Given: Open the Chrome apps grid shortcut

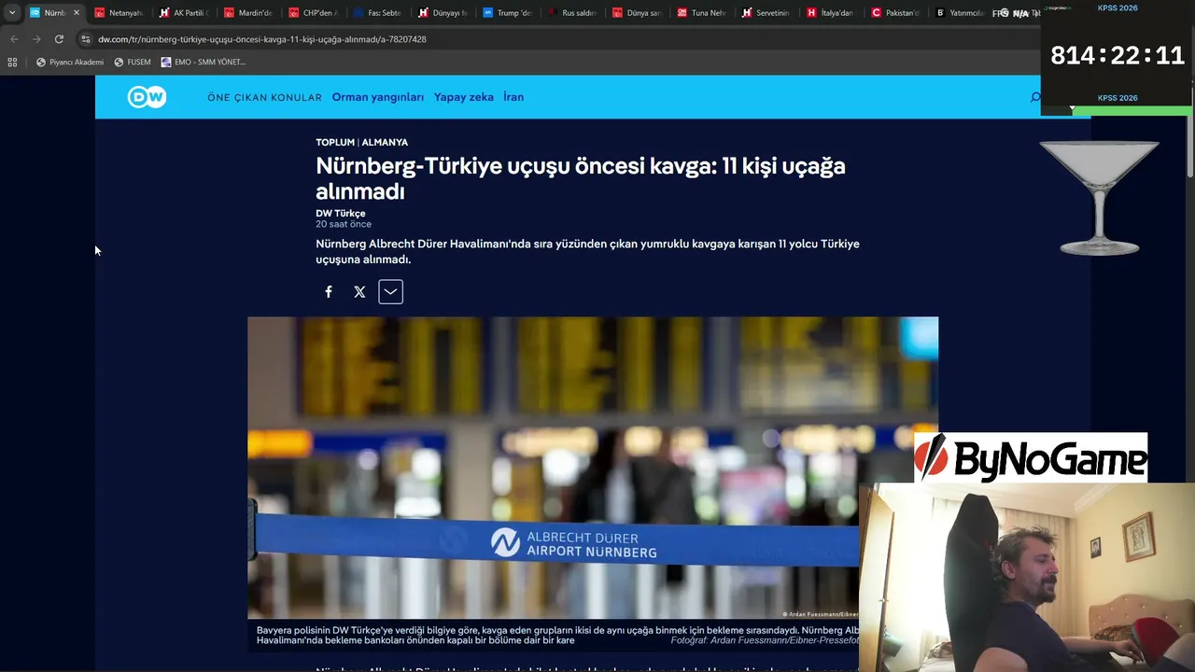Looking at the screenshot, I should tap(12, 63).
